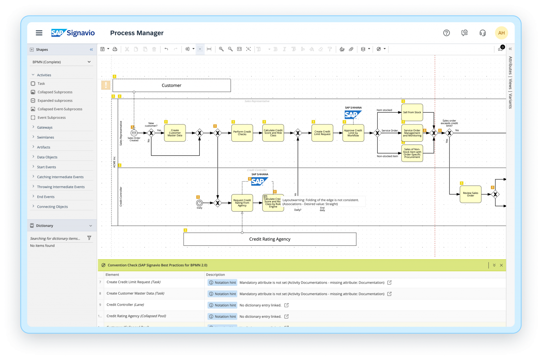Open the attachments paperclip icon
This screenshot has width=542, height=359.
point(351,49)
